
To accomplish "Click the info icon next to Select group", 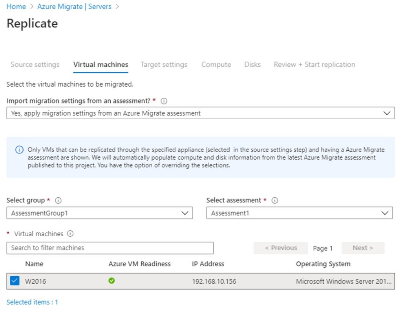I will [58, 201].
